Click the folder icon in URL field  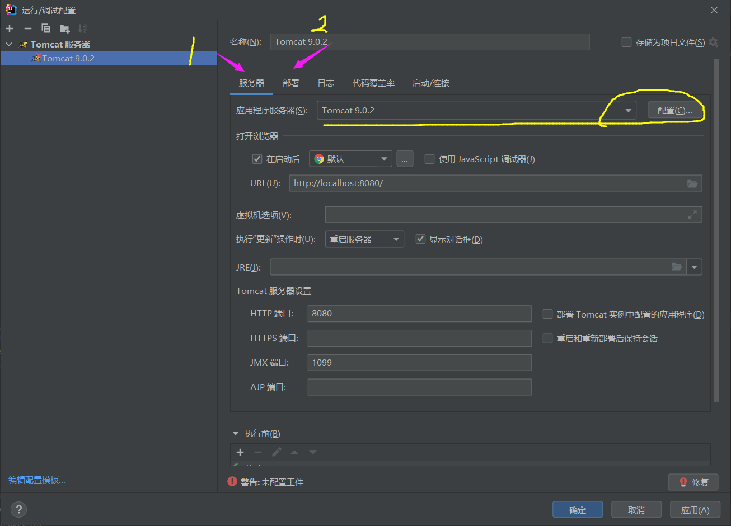(692, 183)
